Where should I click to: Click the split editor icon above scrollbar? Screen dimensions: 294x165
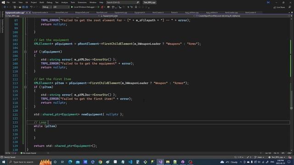[291, 16]
